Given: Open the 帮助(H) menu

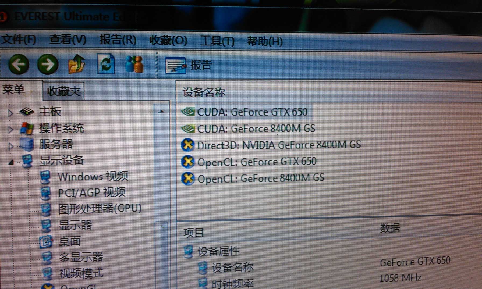Looking at the screenshot, I should click(265, 41).
